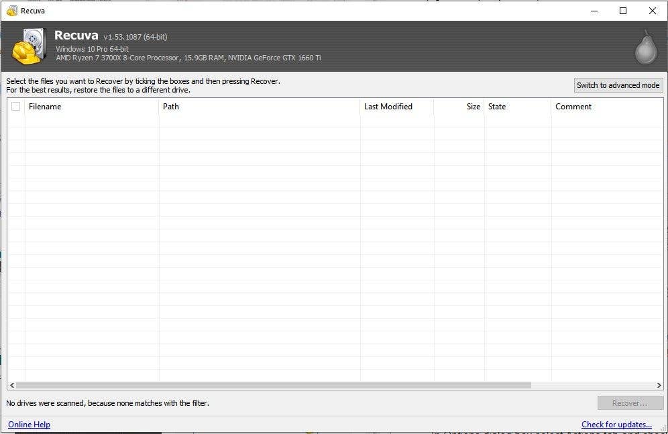
Task: Click the Recuva icon in the title bar
Action: 11,11
